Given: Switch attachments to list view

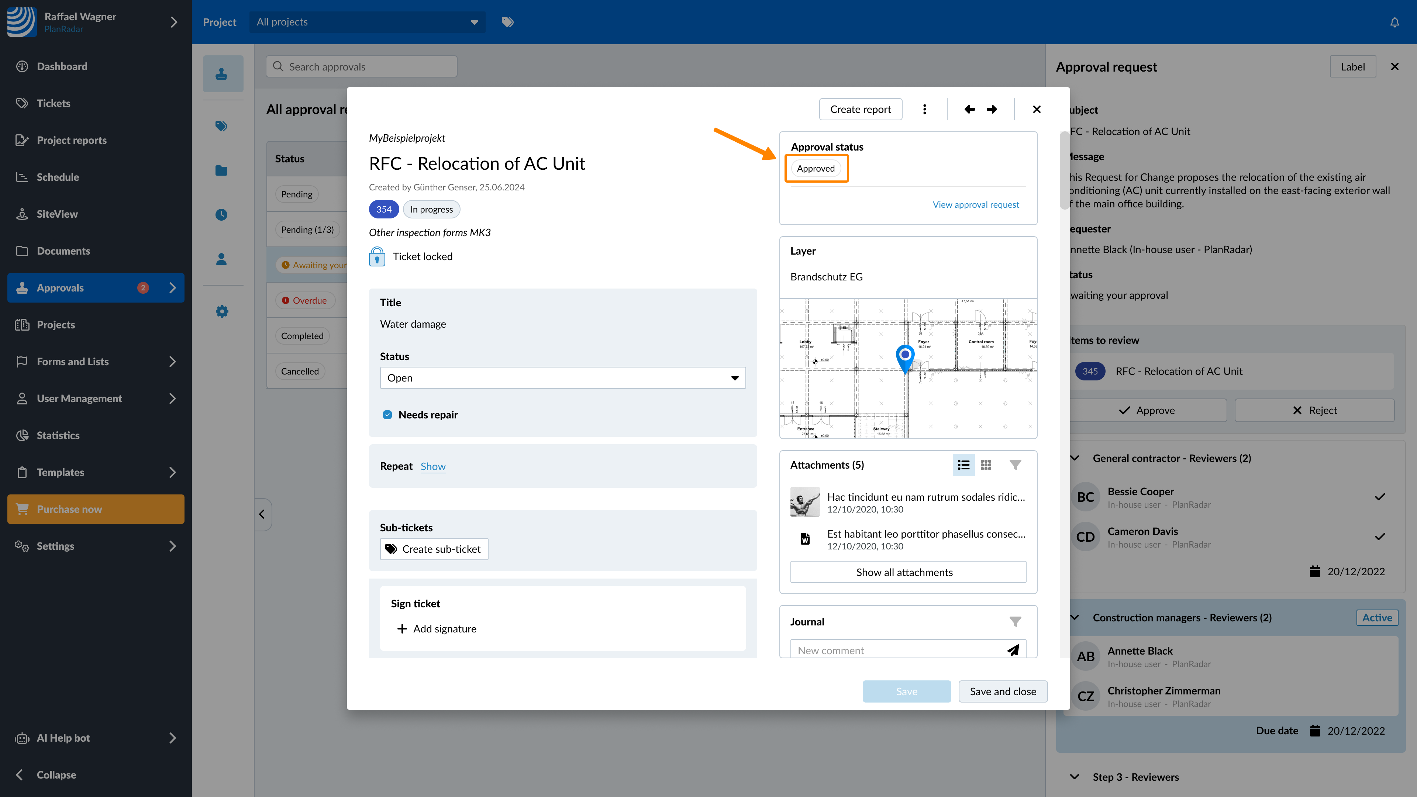Looking at the screenshot, I should pyautogui.click(x=963, y=465).
